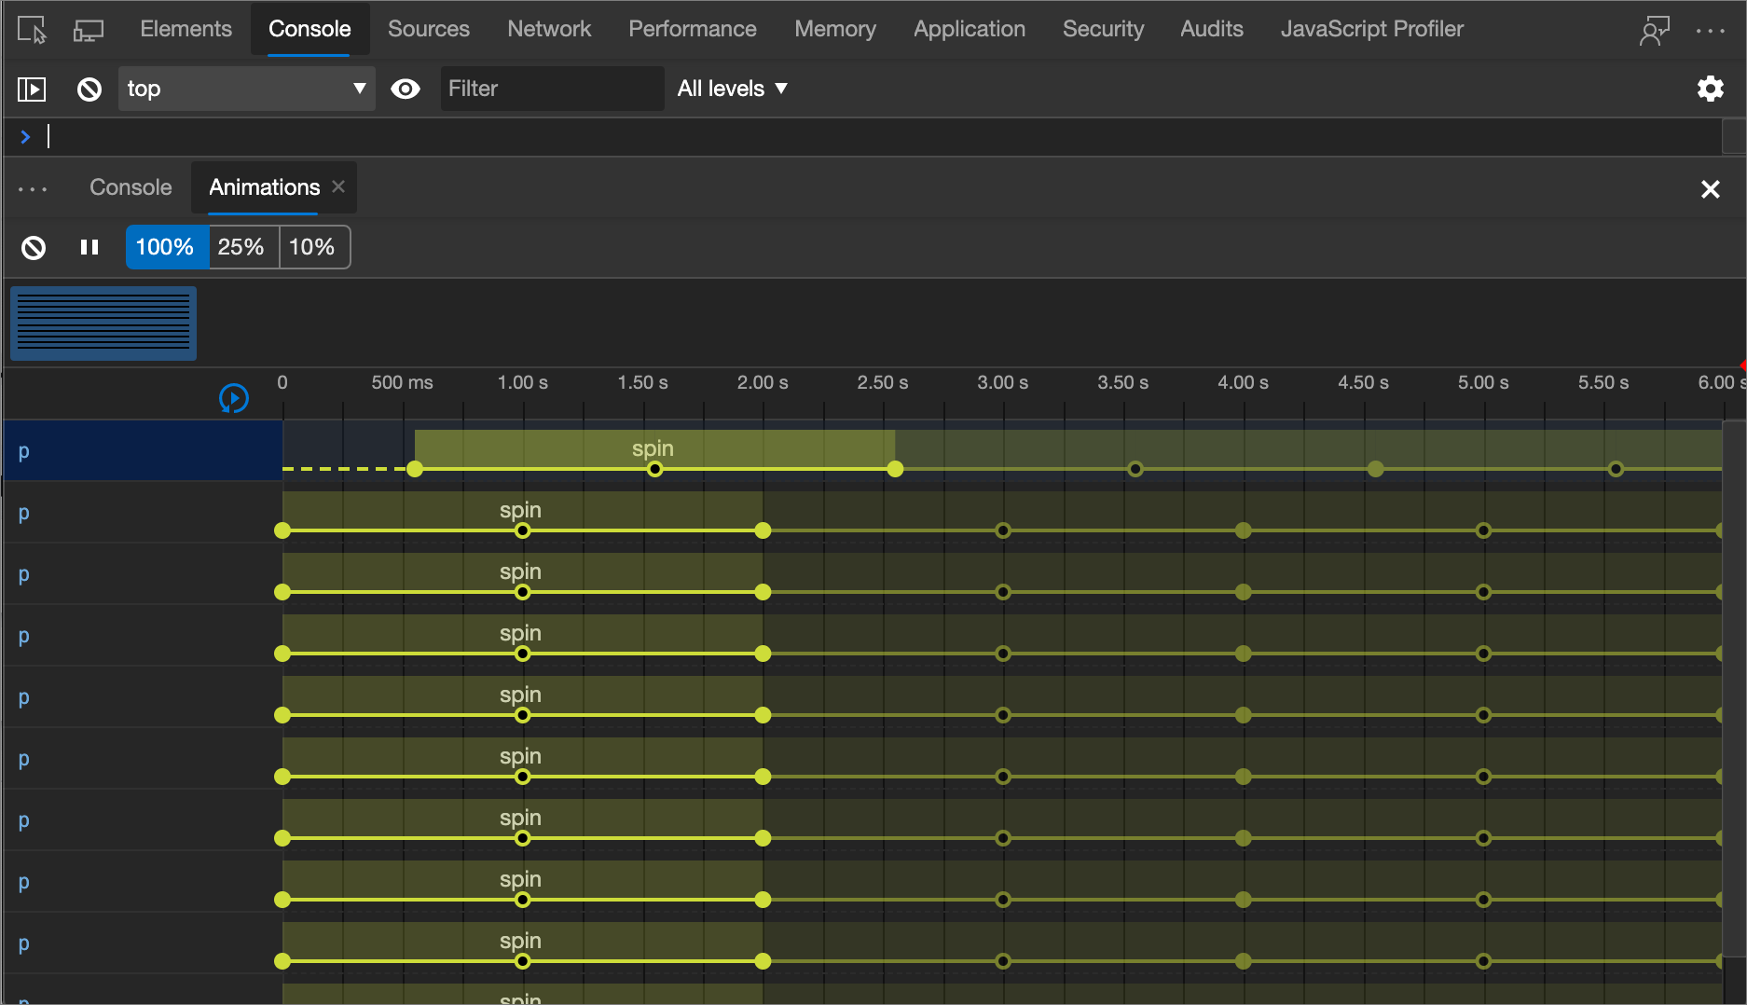Toggle the device emulation toolbar icon

[x=88, y=30]
